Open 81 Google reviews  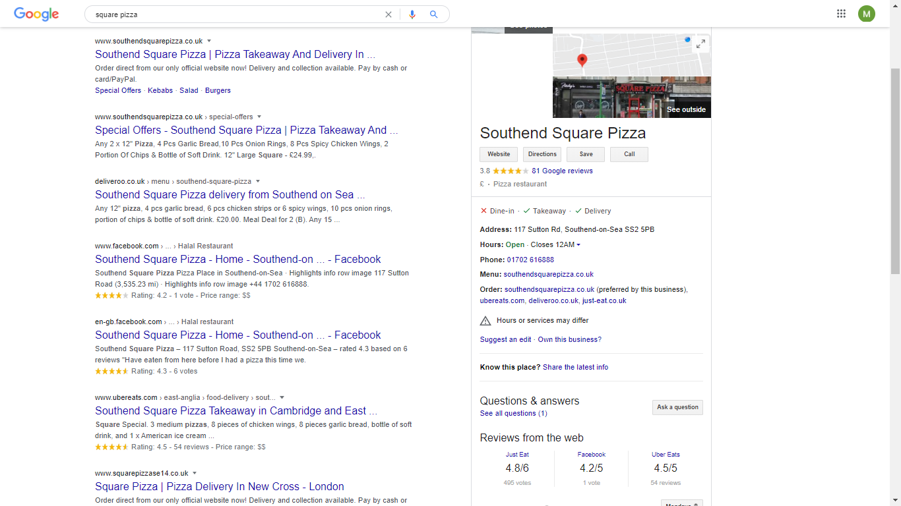(x=562, y=171)
